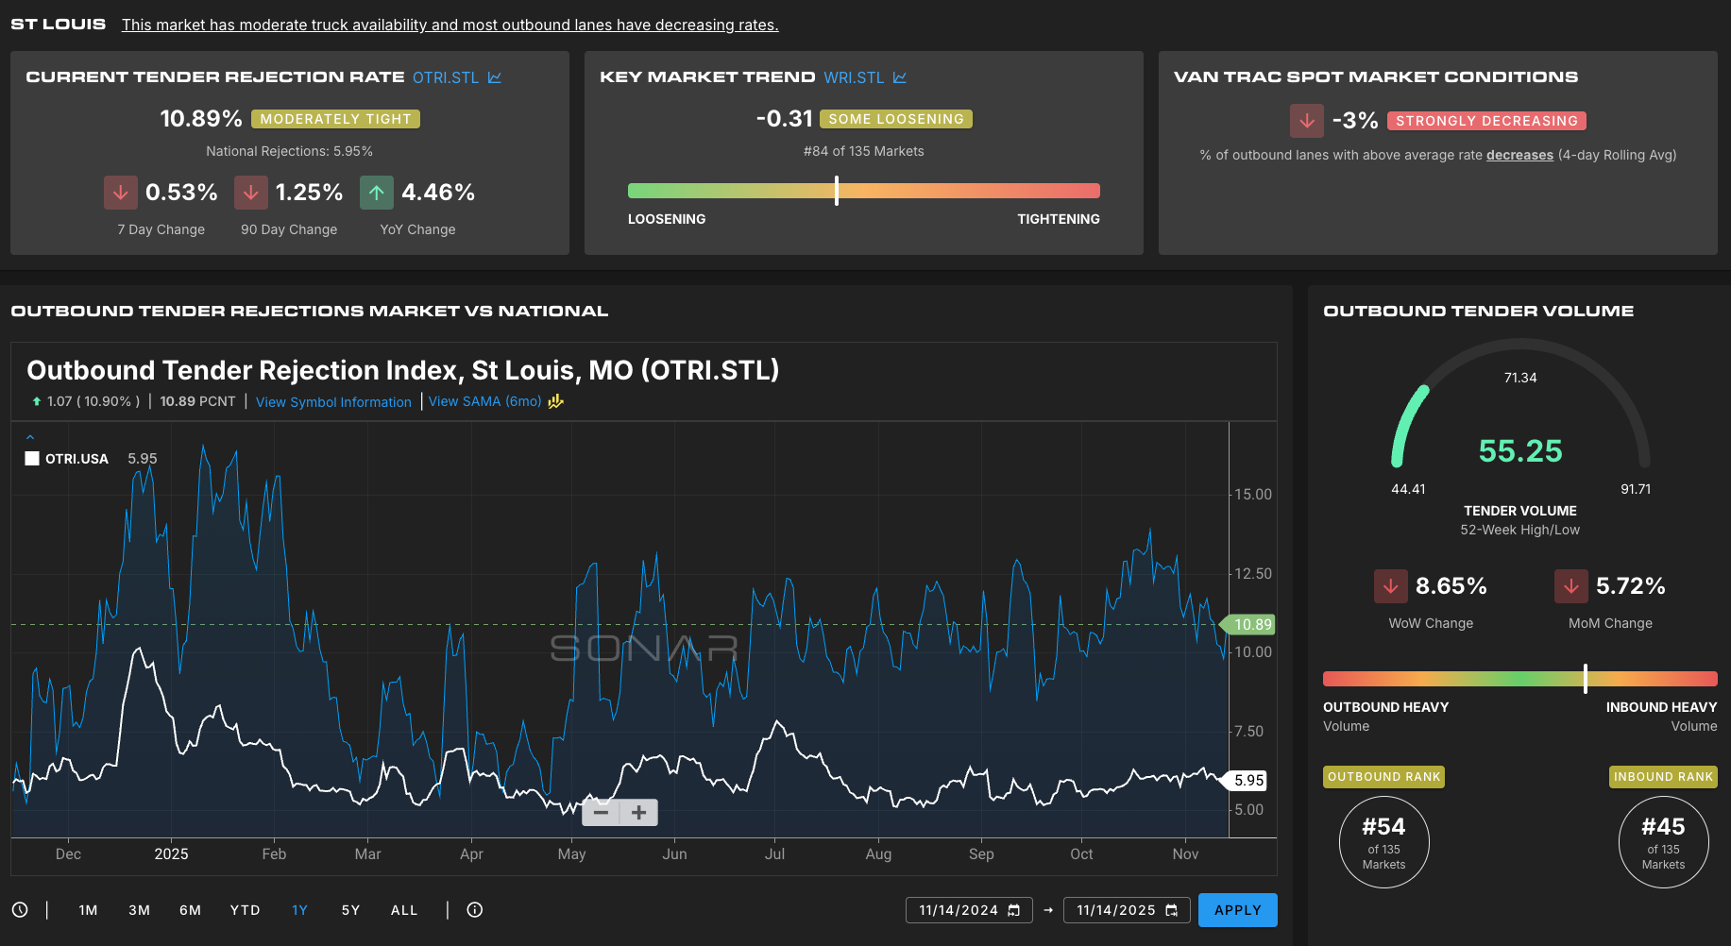
Task: Select the 5Y time range
Action: pyautogui.click(x=350, y=910)
